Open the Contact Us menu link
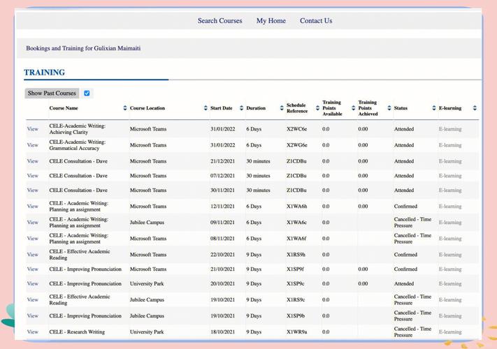The width and height of the screenshot is (497, 349). point(316,21)
